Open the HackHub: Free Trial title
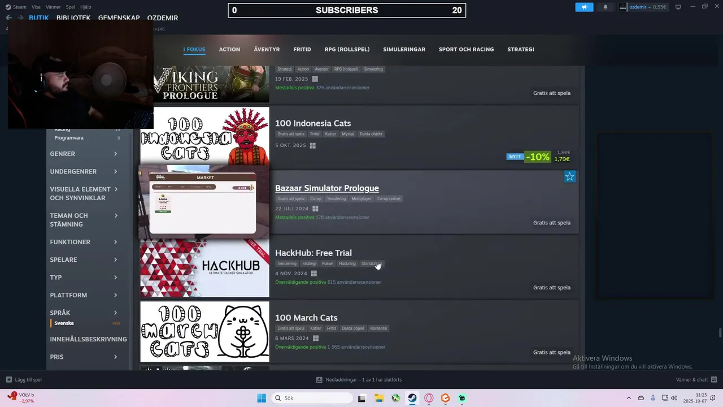Viewport: 723px width, 407px height. pos(313,253)
